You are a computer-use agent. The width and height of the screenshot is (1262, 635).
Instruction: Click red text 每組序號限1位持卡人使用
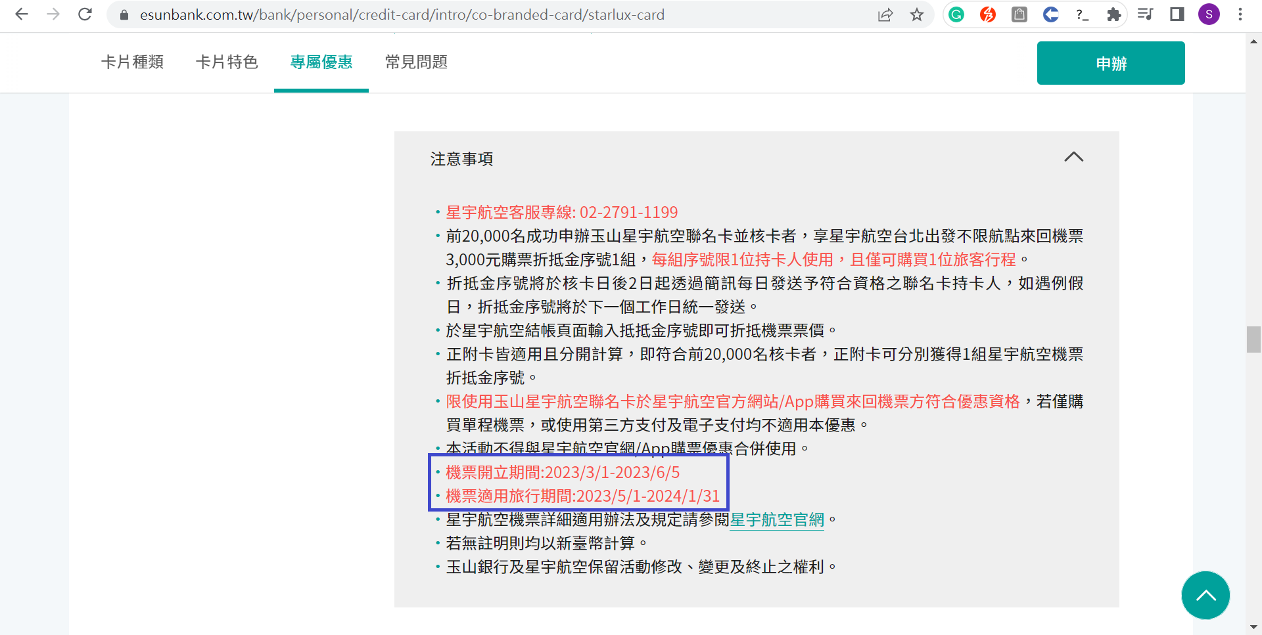[x=742, y=260]
